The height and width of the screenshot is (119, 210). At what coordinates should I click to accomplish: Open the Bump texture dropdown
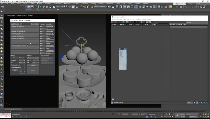coord(25,36)
